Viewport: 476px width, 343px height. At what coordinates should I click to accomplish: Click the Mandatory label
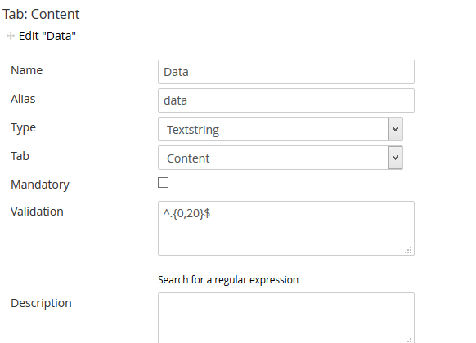click(40, 185)
